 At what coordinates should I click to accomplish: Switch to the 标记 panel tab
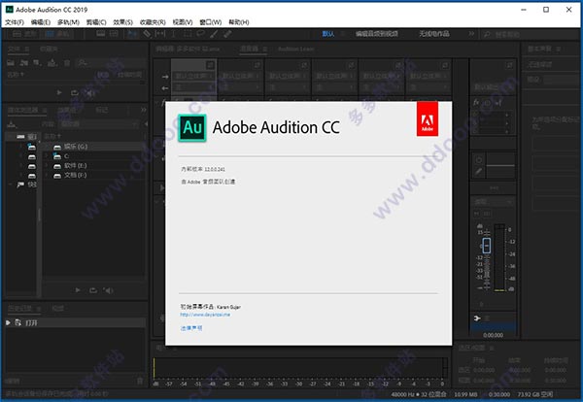[101, 110]
